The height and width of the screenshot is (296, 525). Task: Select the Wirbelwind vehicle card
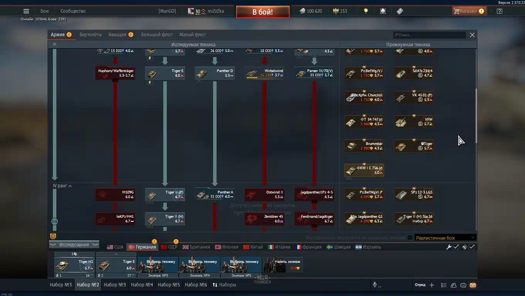coord(264,73)
